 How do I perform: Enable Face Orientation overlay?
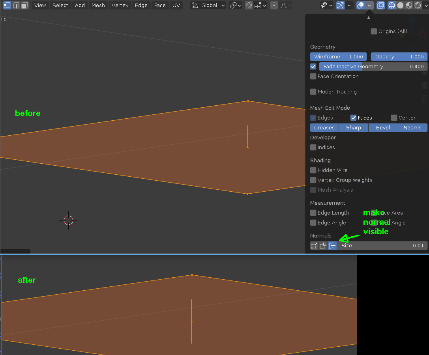coord(313,76)
